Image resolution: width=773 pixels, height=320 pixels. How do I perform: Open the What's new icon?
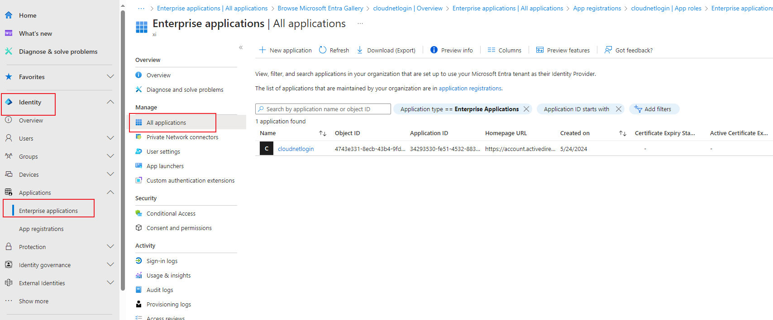(x=9, y=33)
